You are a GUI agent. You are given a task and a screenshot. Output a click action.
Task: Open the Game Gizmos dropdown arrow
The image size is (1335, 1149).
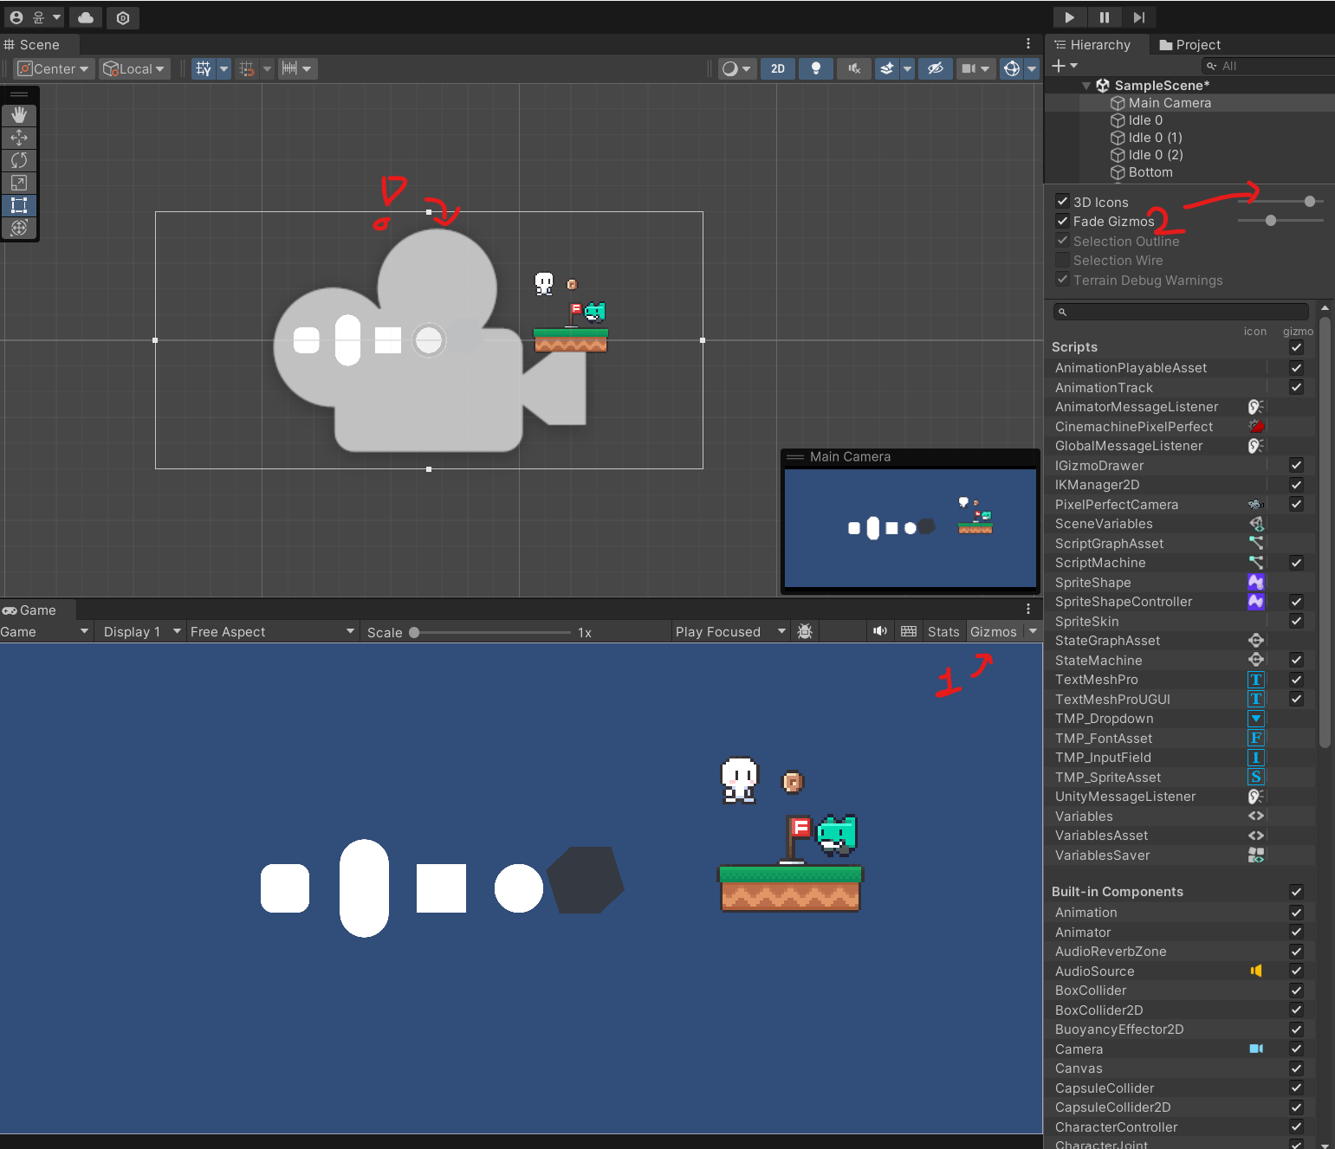tap(1033, 631)
